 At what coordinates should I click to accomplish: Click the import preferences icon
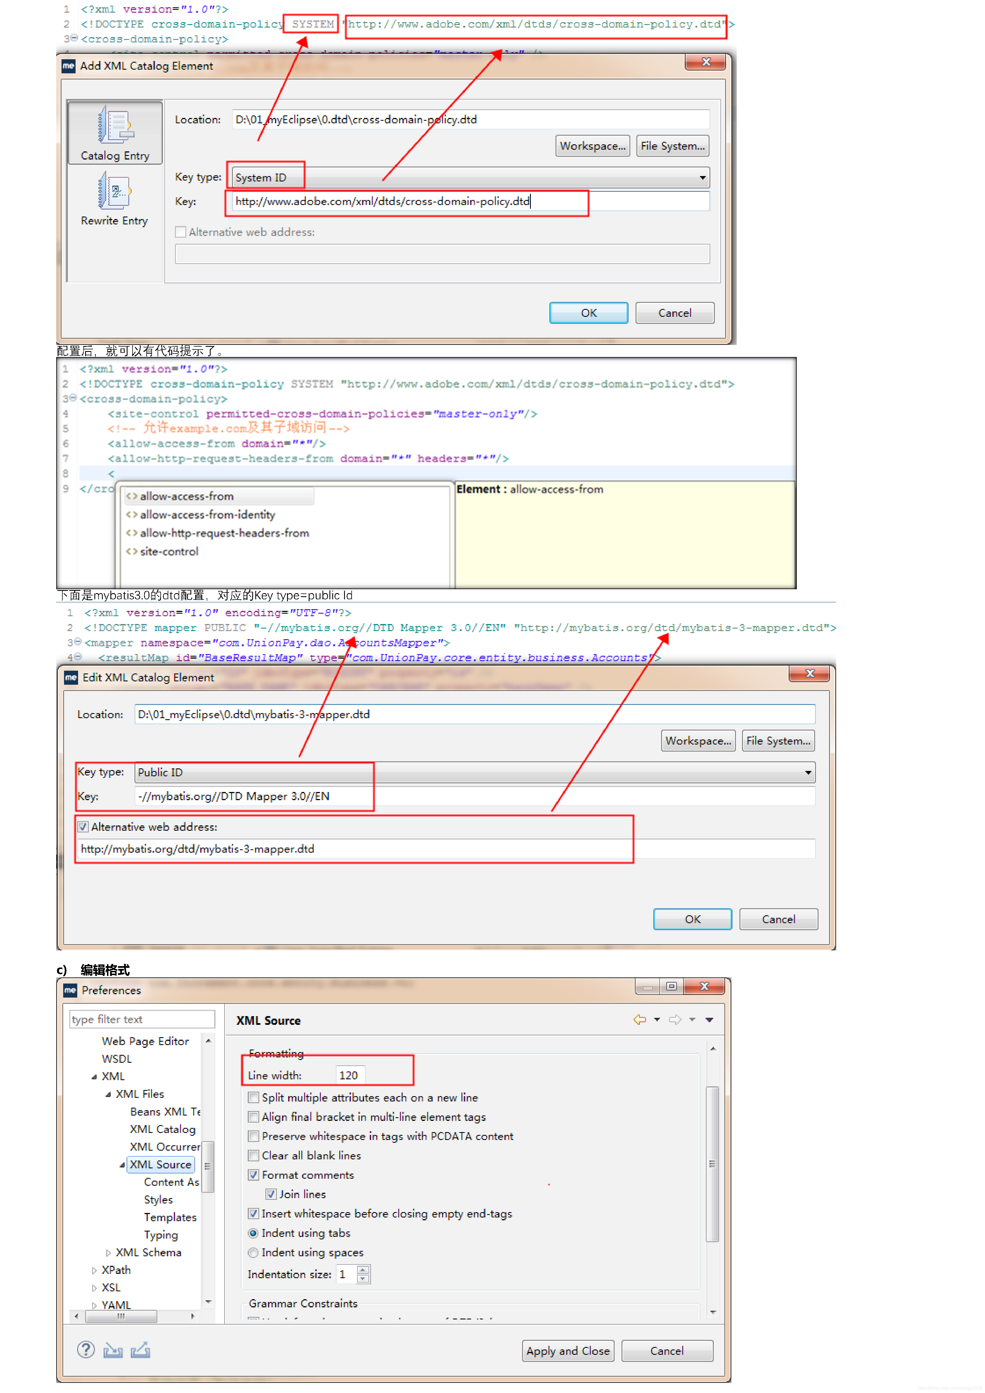tap(113, 1350)
